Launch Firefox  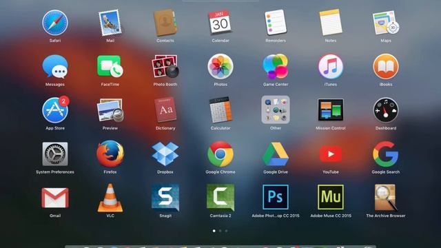pos(110,154)
